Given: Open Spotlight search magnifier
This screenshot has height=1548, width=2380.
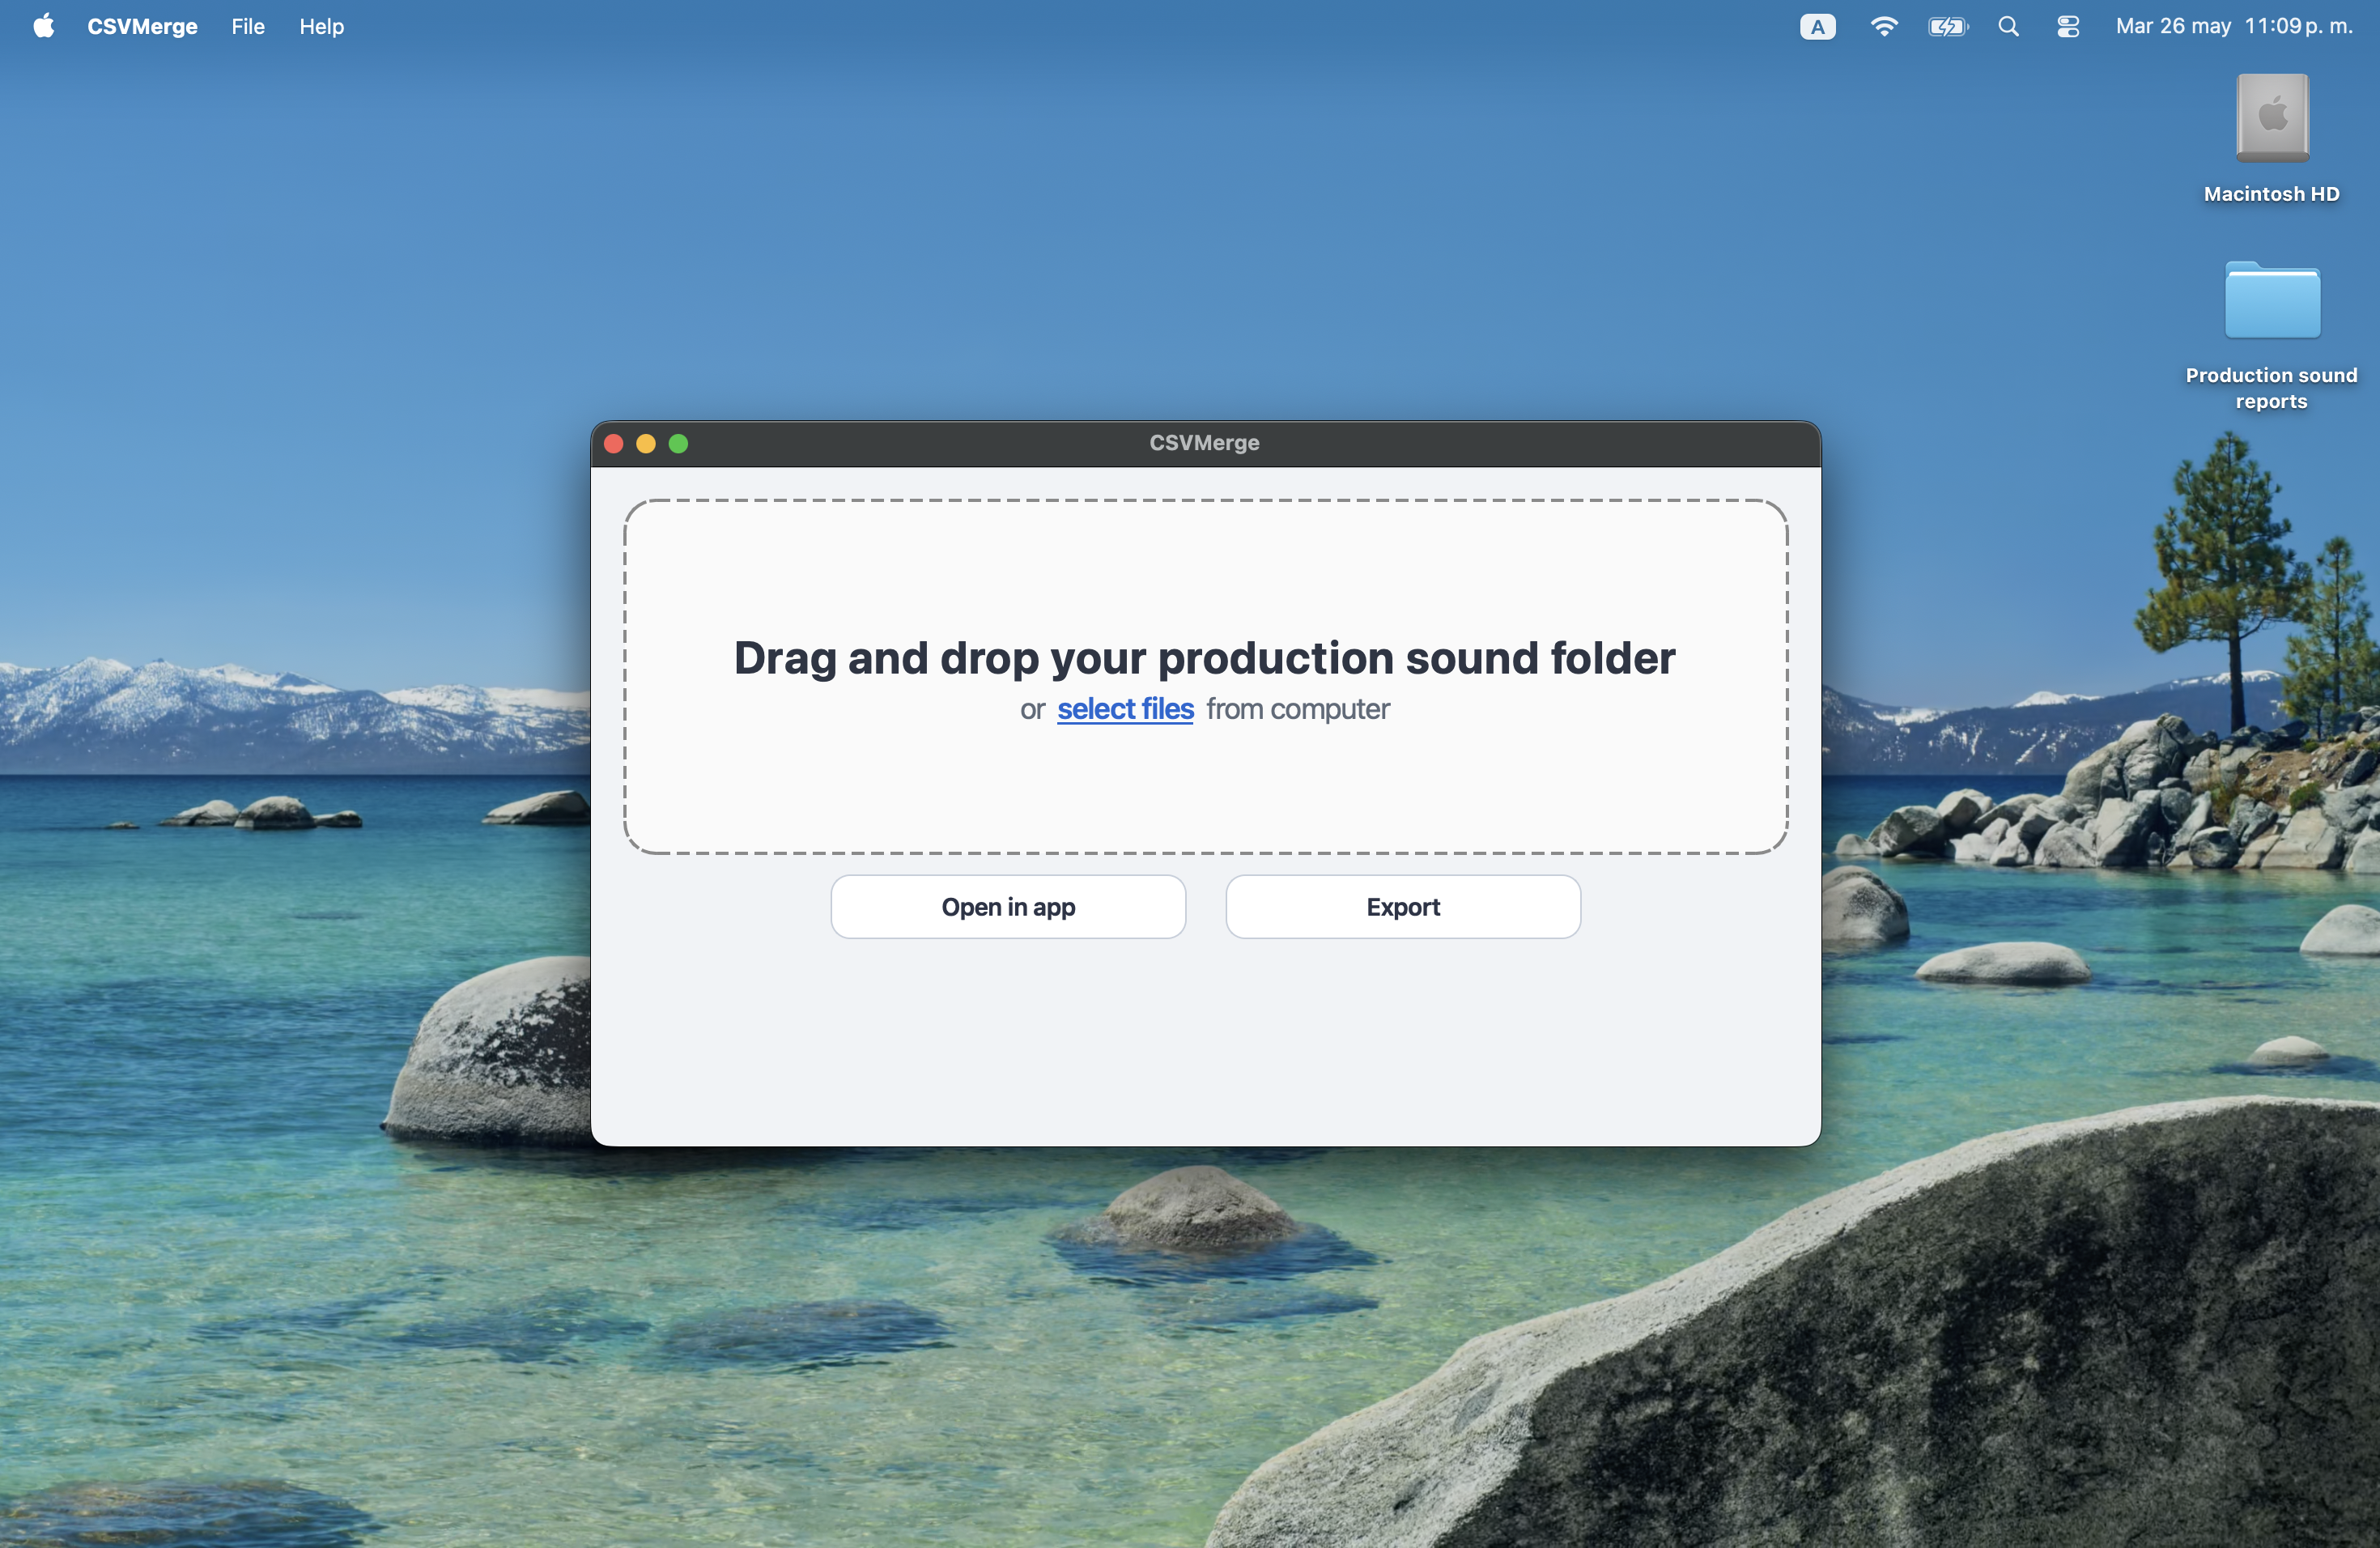Looking at the screenshot, I should (x=2008, y=27).
